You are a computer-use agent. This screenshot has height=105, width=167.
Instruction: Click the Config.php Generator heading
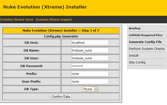point(61,36)
